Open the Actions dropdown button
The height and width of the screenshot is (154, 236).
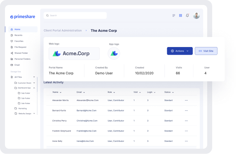coord(180,51)
